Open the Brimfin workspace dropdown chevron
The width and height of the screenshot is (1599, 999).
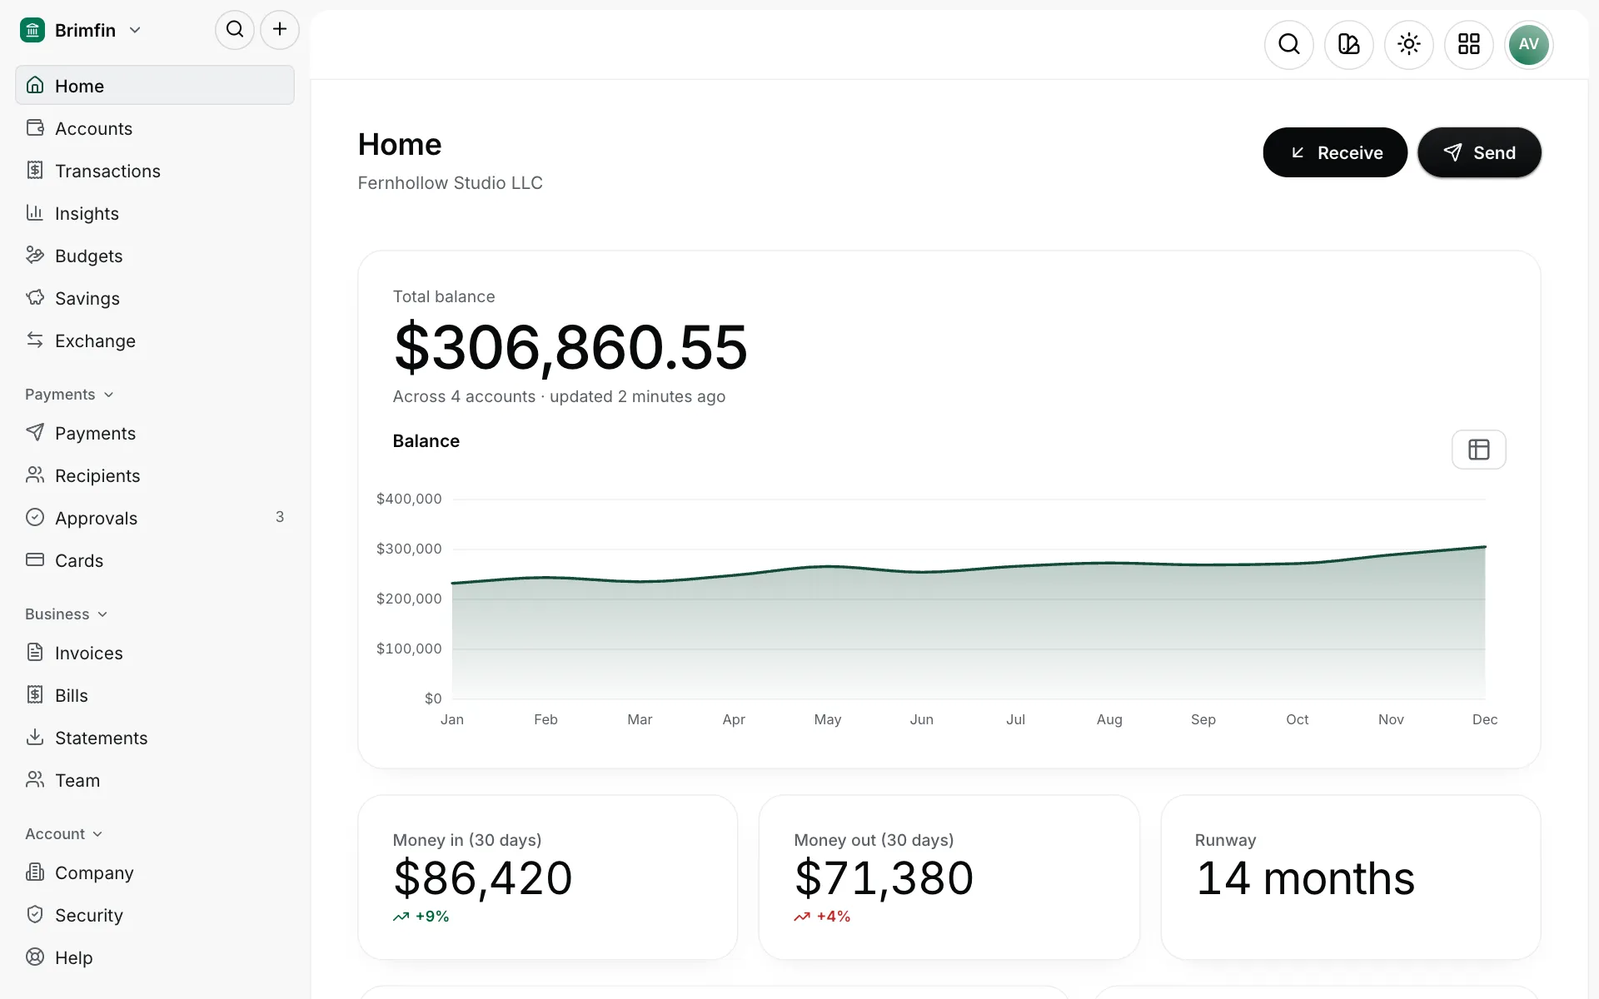(135, 30)
